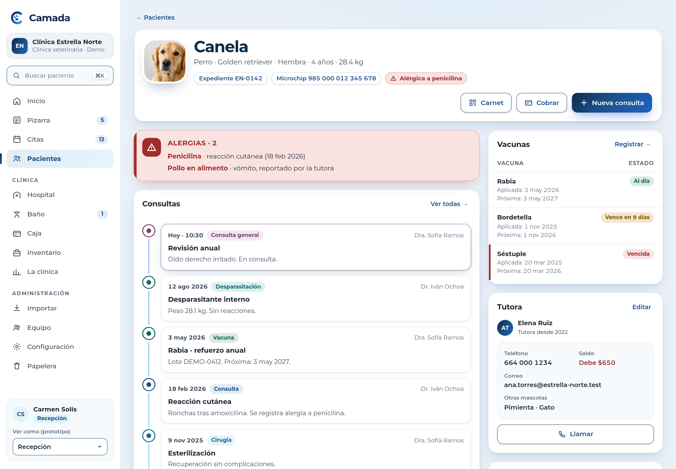Image resolution: width=676 pixels, height=469 pixels.
Task: Click Canela's profile photo
Action: [165, 61]
